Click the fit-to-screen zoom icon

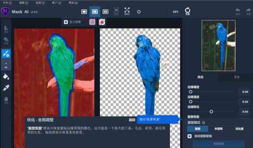116,11
